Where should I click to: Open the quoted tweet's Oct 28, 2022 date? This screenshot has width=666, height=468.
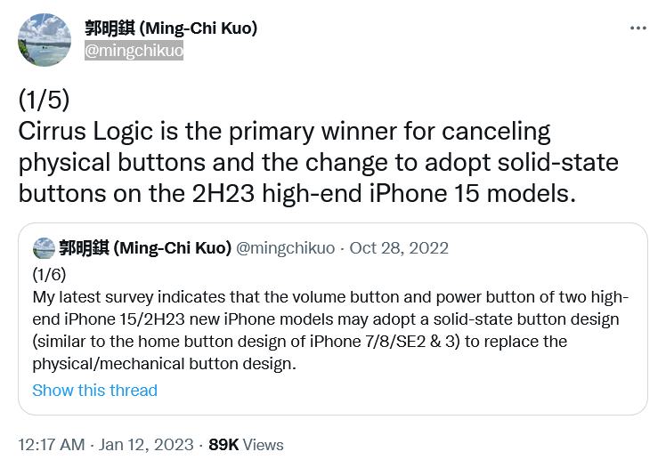[399, 248]
